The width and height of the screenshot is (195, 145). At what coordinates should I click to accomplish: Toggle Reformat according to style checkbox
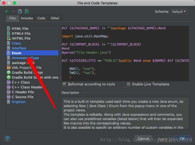coord(64,84)
